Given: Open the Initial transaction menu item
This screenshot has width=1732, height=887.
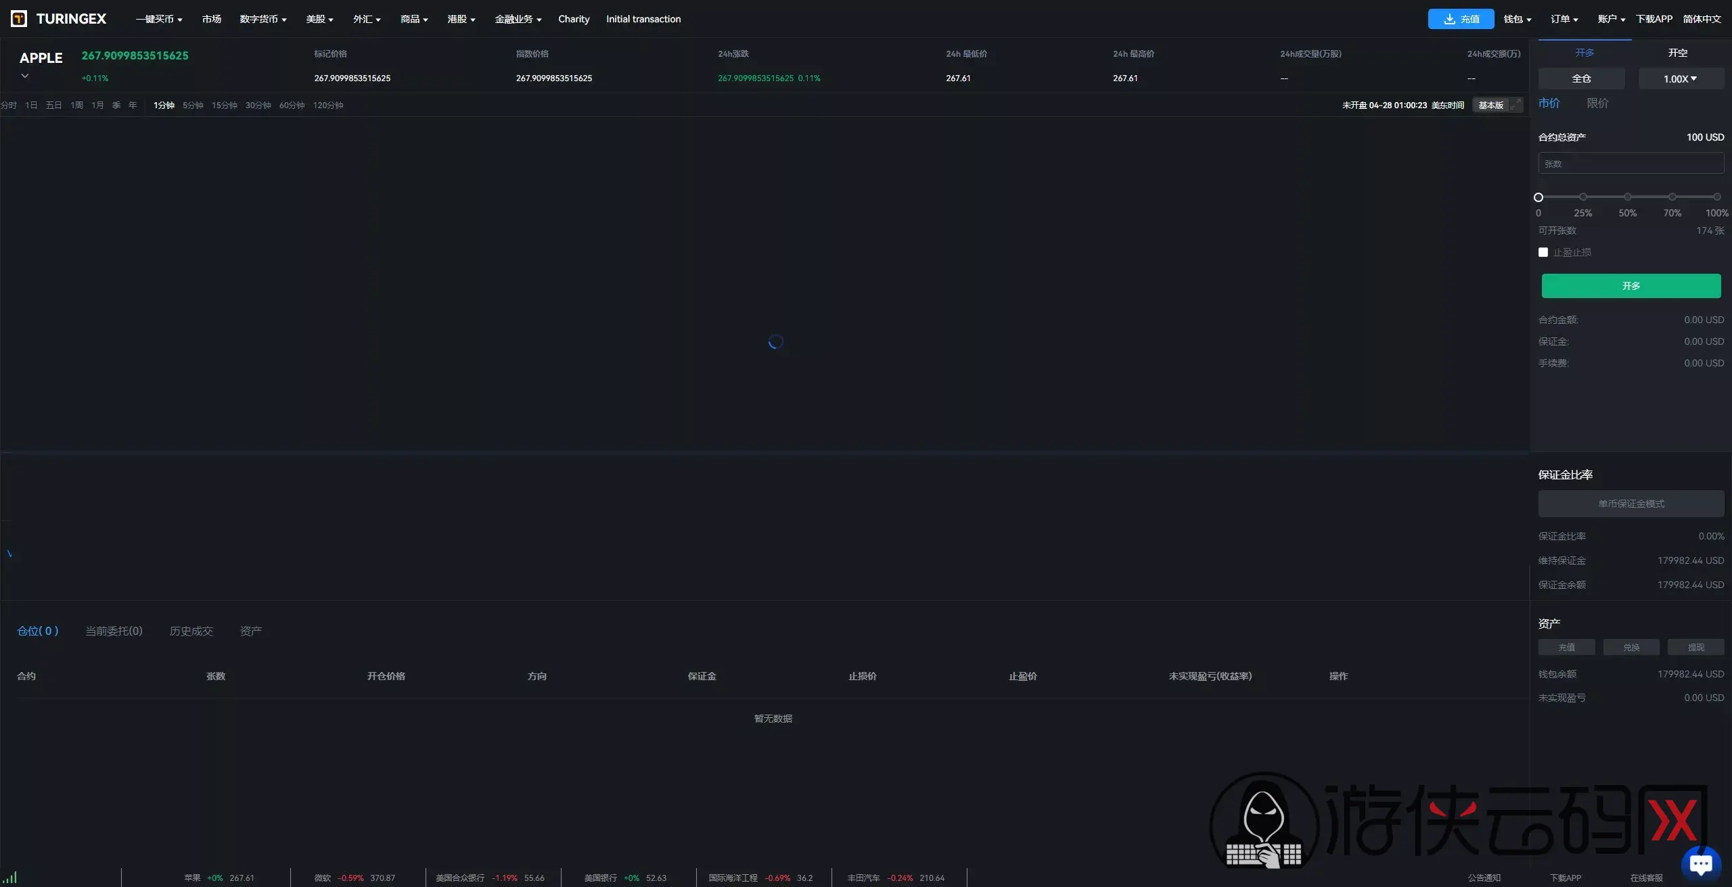Looking at the screenshot, I should pyautogui.click(x=643, y=19).
